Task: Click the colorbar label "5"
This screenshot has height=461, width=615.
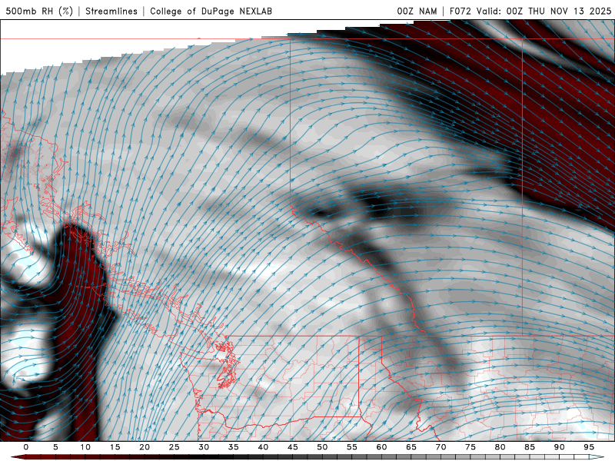Action: 55,447
